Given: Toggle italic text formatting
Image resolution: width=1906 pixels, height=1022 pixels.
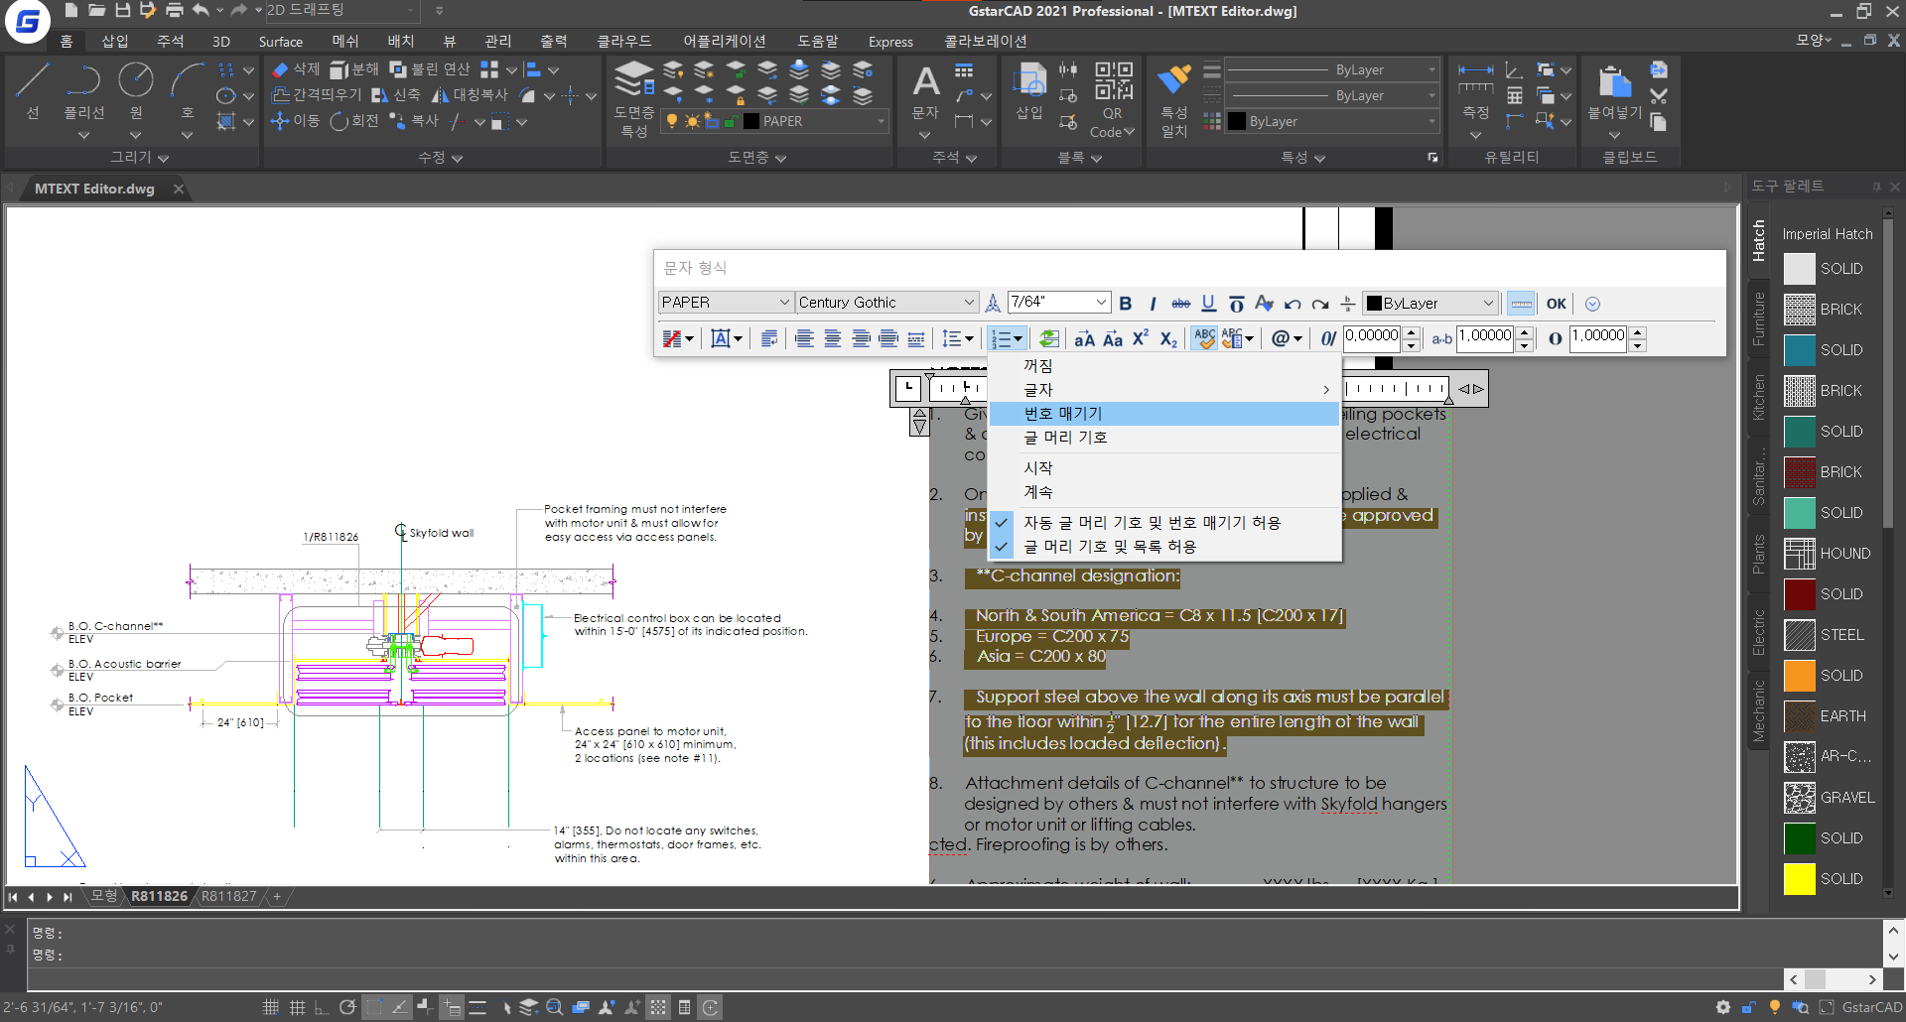Looking at the screenshot, I should click(1153, 304).
